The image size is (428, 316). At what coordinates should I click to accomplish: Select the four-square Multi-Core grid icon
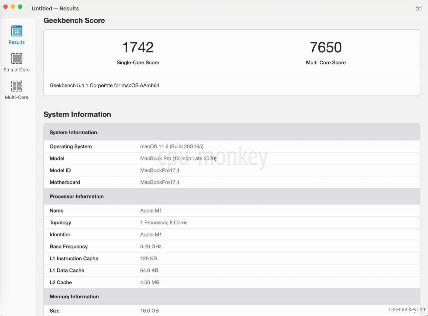pyautogui.click(x=16, y=85)
